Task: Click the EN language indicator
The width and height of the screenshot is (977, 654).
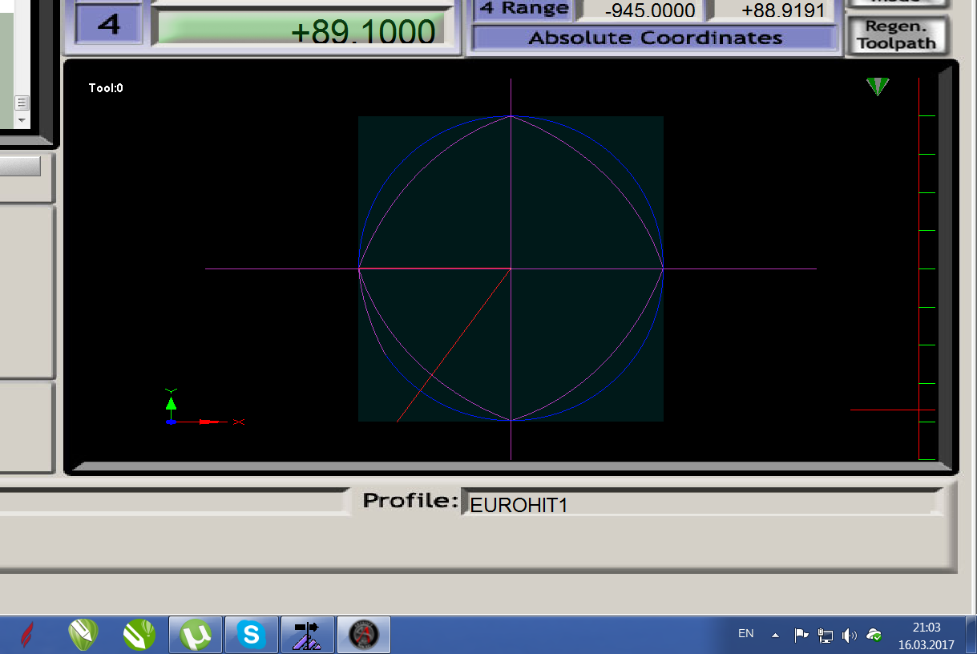Action: (746, 634)
